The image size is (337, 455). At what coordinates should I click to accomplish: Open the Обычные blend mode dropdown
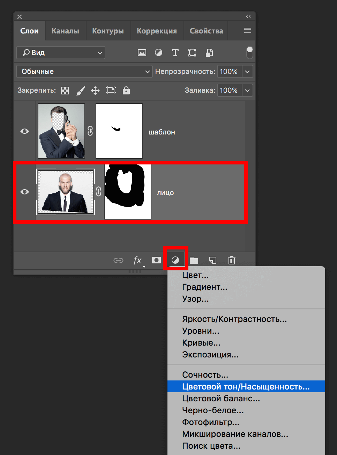(84, 71)
